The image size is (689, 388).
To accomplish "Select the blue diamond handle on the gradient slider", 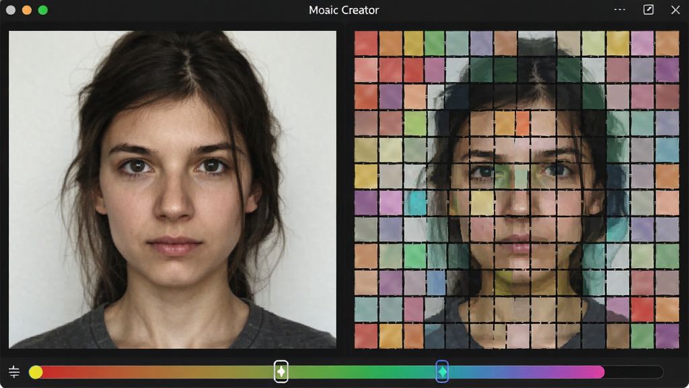I will pos(442,372).
